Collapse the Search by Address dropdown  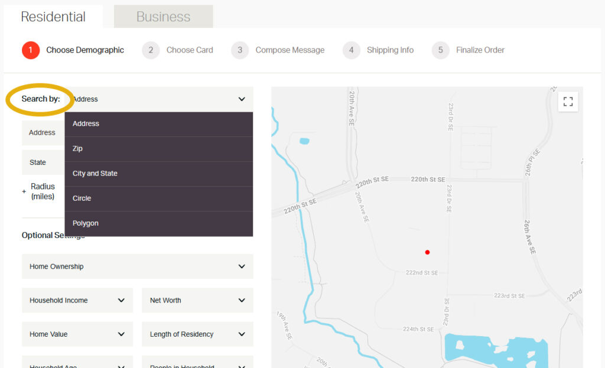coord(241,99)
